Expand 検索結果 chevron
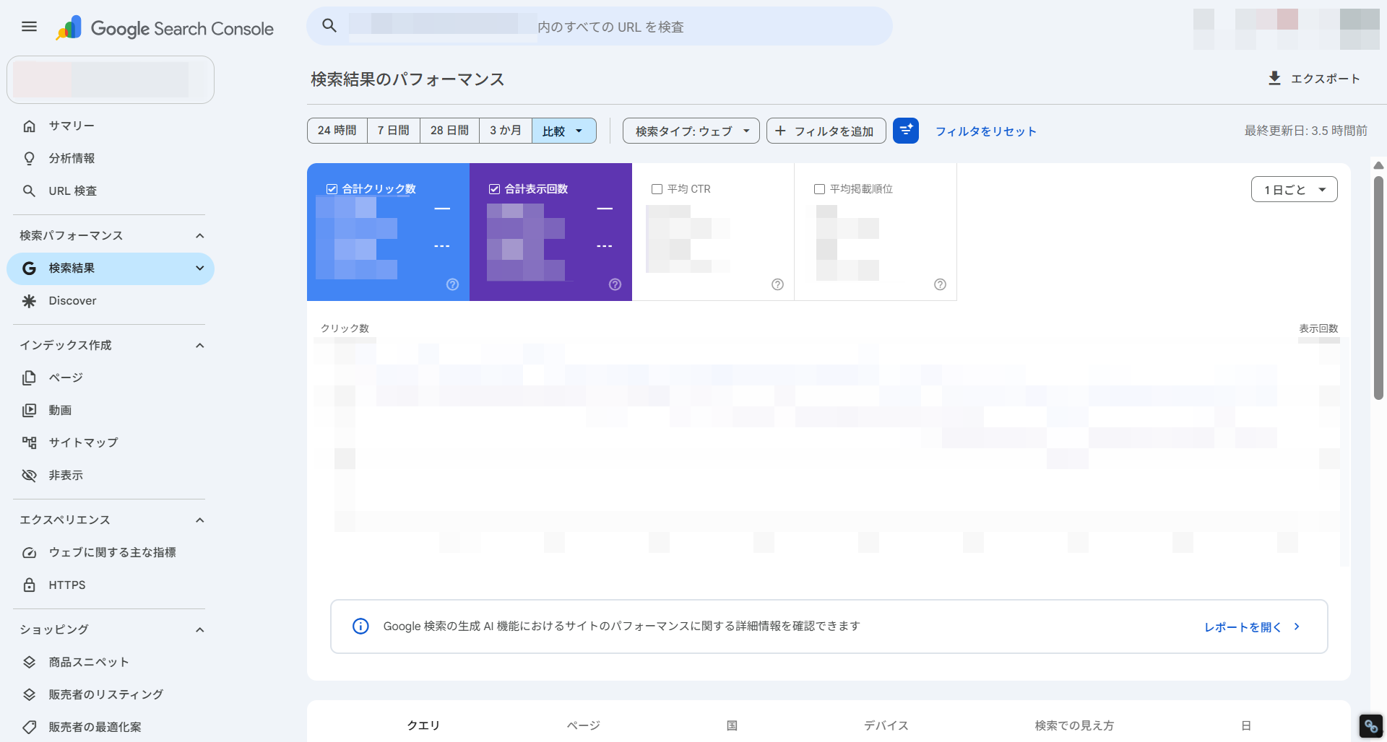The width and height of the screenshot is (1387, 742). point(200,269)
